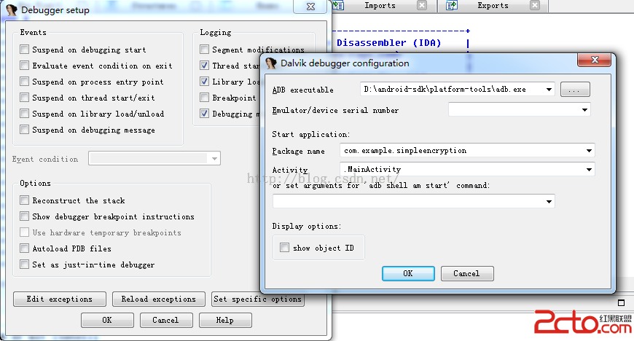This screenshot has height=341, width=634.
Task: Click the Exports tab icon
Action: coord(452,5)
